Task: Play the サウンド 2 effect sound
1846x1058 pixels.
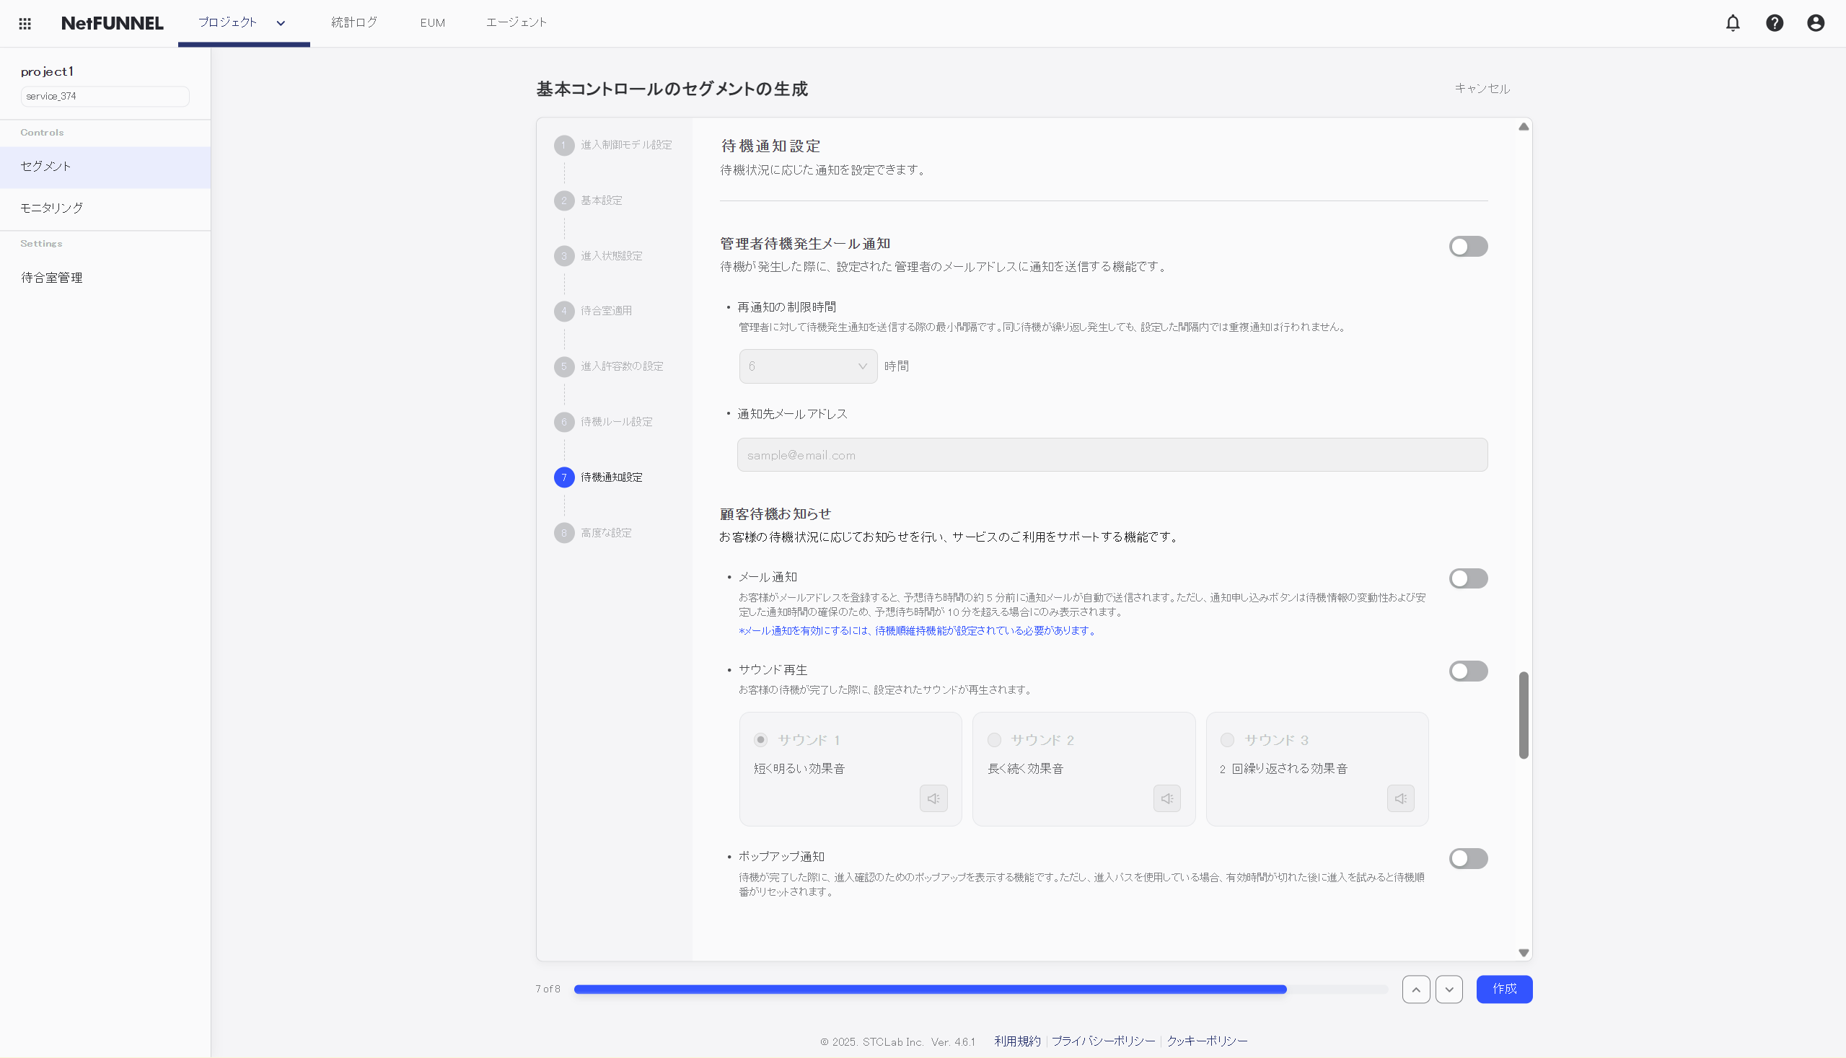Action: pos(1166,798)
